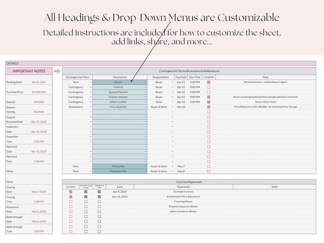
Task: Click the note 'Received ontime - notified Buyer's Agent'
Action: click(x=266, y=82)
